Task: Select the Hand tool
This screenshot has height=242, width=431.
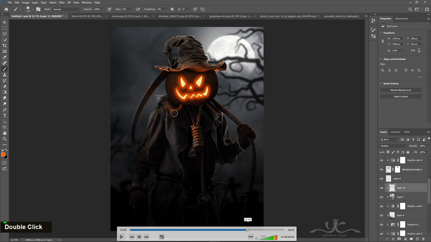Action: (x=4, y=133)
